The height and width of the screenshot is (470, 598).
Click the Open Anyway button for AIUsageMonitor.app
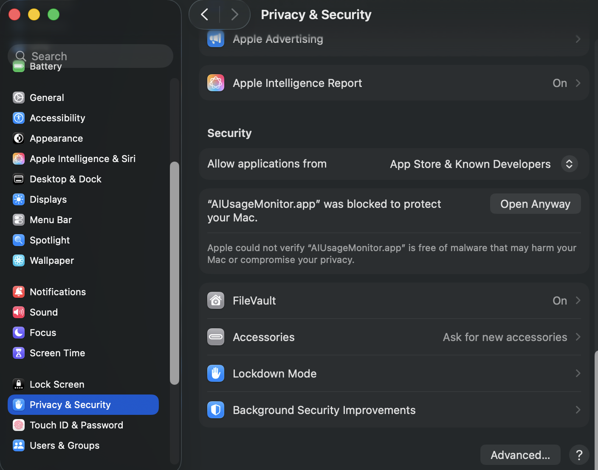tap(535, 204)
